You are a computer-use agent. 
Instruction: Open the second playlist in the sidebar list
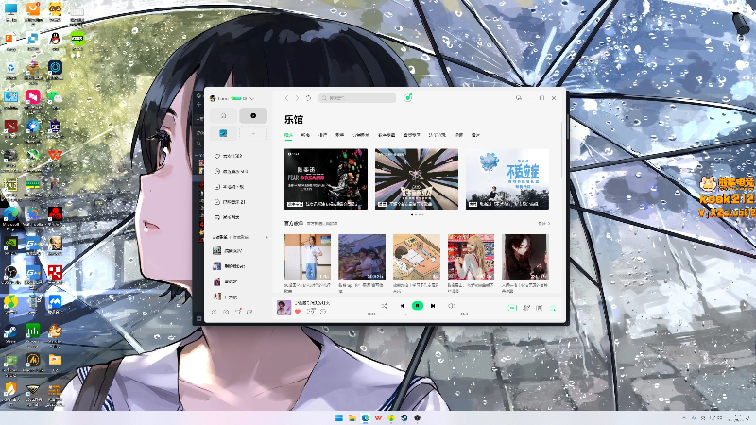tap(230, 266)
